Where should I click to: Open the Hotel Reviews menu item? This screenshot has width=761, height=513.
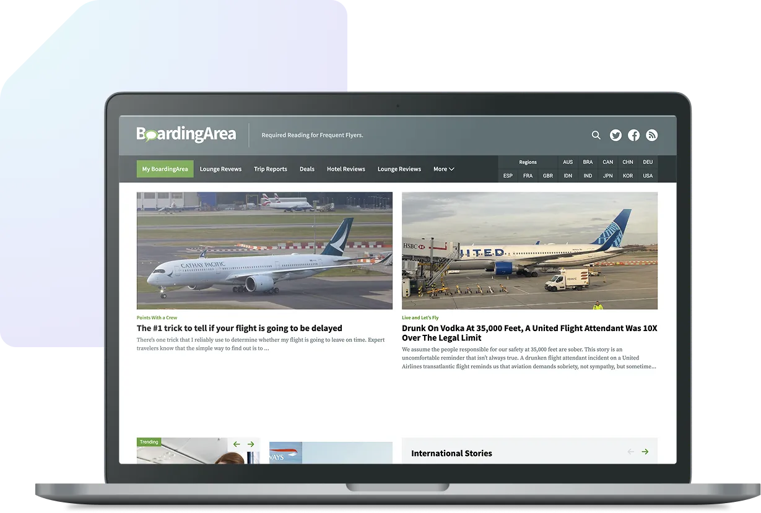tap(346, 169)
